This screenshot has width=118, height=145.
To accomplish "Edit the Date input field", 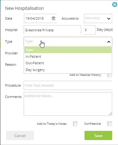I will pyautogui.click(x=40, y=18).
